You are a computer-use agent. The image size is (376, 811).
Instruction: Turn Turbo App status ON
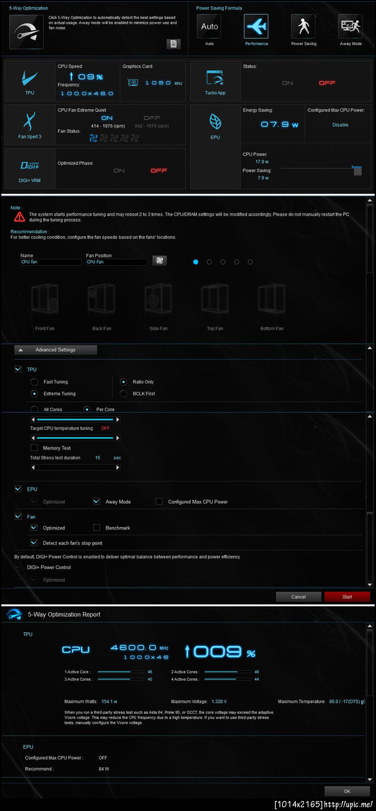point(287,83)
